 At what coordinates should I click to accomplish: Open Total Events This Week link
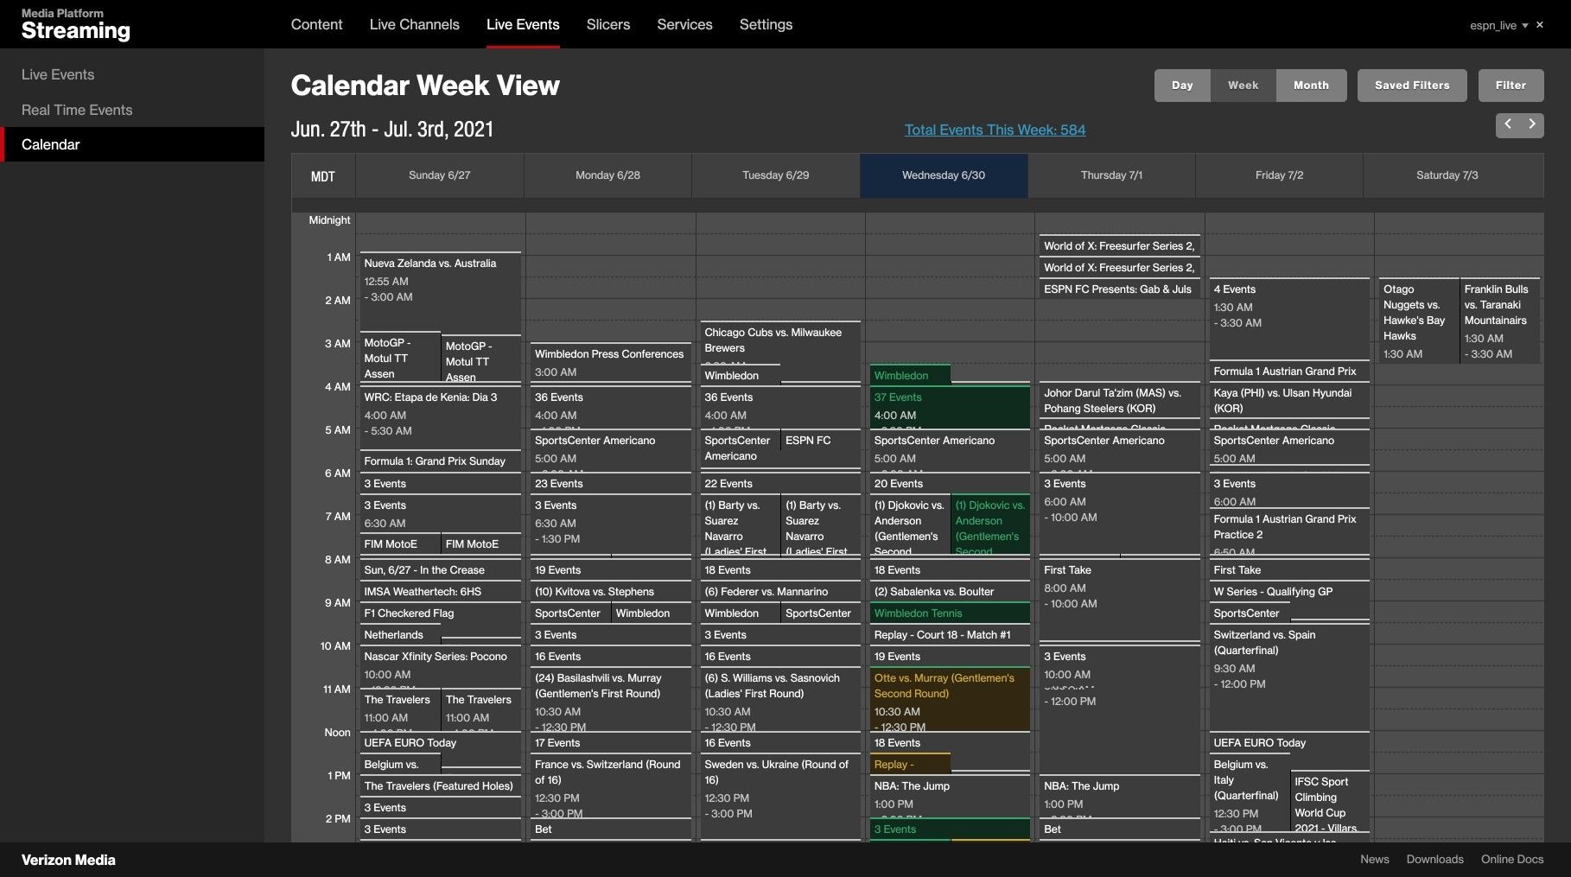click(x=995, y=130)
